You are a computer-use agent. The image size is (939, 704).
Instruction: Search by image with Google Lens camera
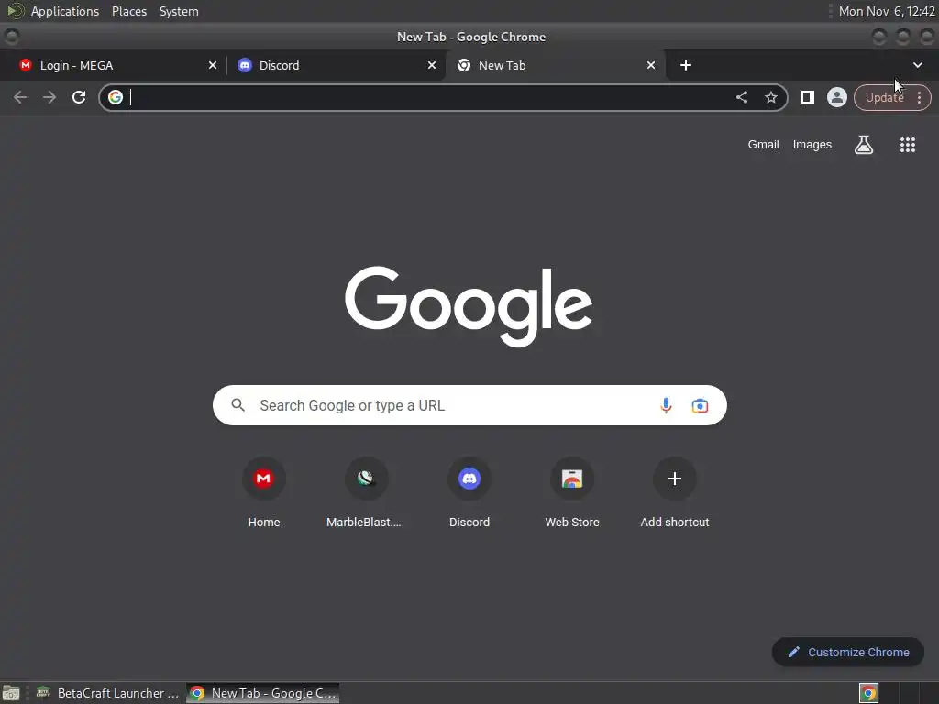[x=700, y=405]
